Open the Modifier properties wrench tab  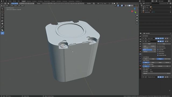[140, 54]
